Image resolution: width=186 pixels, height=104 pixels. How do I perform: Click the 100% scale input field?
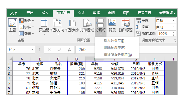click(165, 34)
